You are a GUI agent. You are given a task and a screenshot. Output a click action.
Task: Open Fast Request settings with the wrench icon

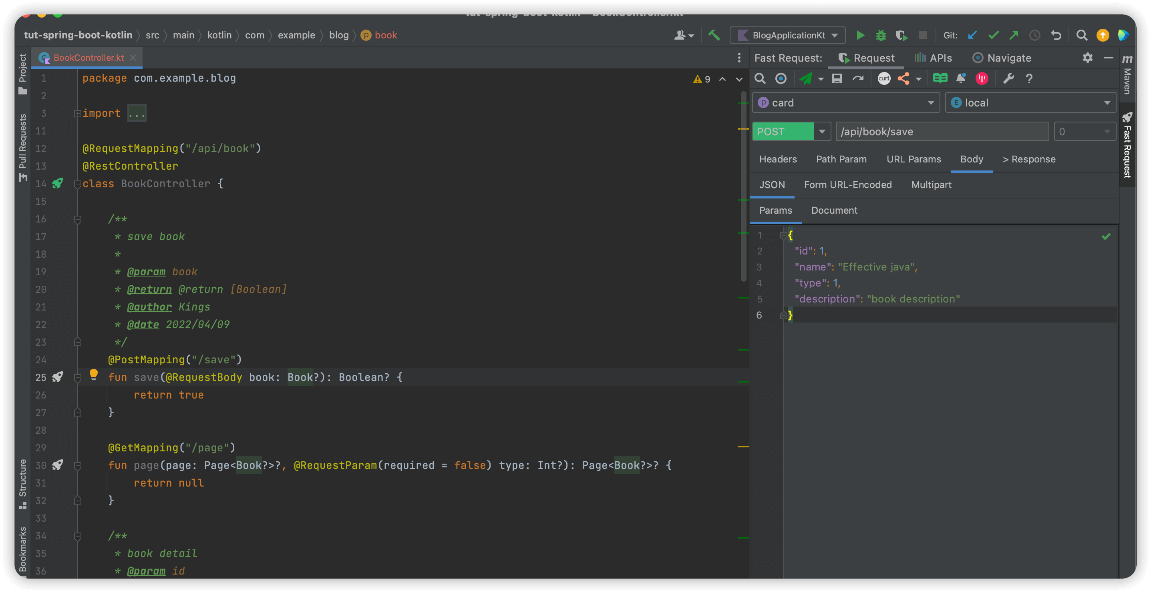[1008, 78]
